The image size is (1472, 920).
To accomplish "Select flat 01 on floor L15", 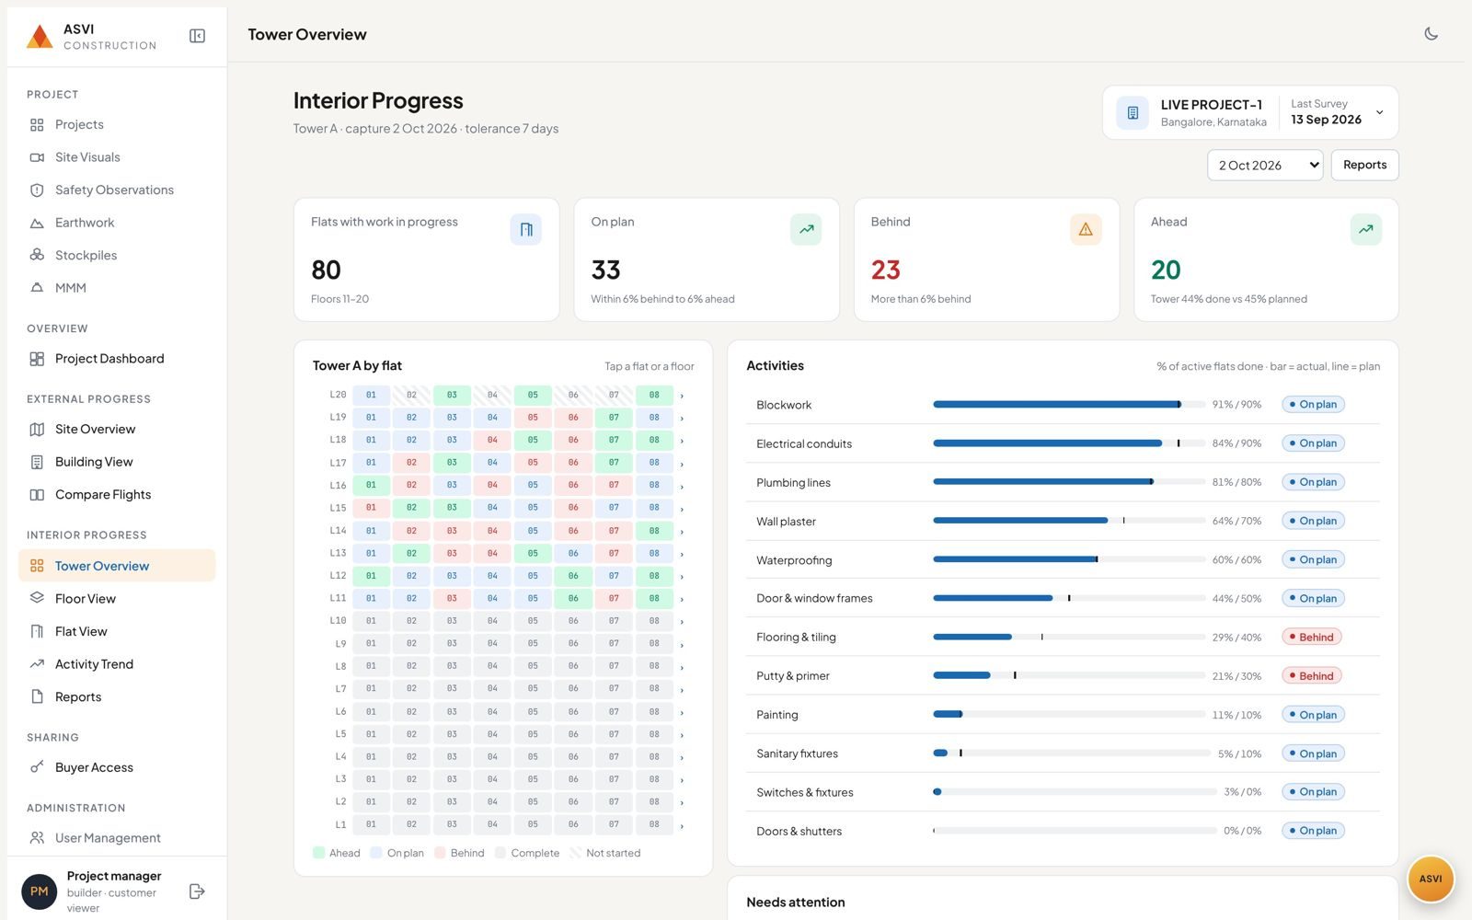I will (x=371, y=508).
